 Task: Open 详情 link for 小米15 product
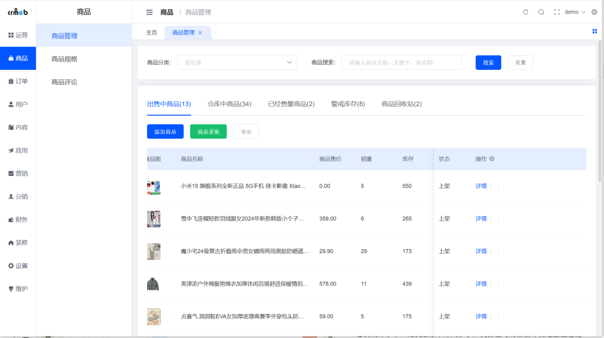point(480,185)
